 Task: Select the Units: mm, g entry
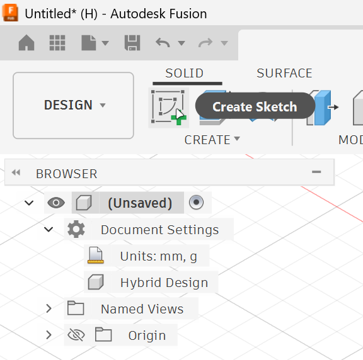159,256
